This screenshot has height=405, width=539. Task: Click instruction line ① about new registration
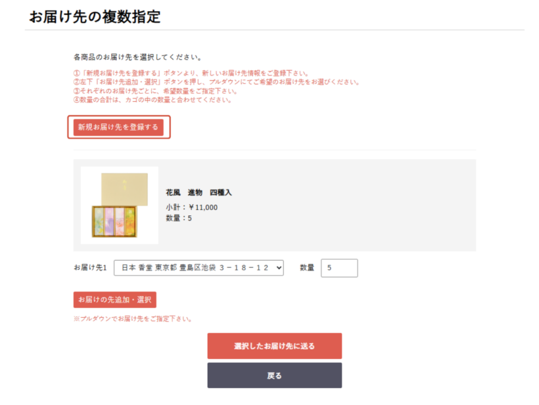(x=191, y=74)
